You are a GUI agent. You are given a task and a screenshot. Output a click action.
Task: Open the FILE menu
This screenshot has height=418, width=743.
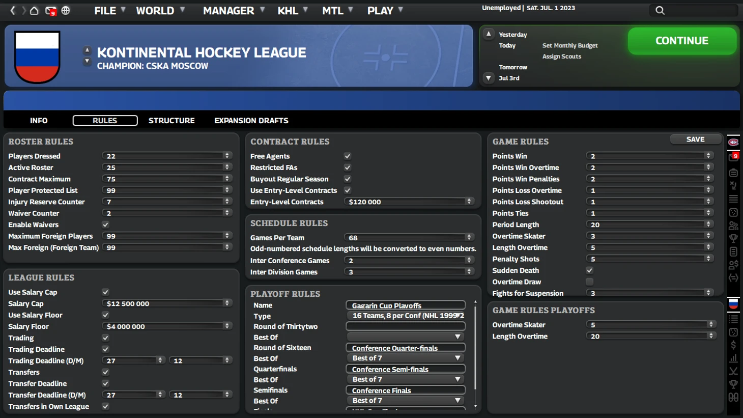coord(109,11)
